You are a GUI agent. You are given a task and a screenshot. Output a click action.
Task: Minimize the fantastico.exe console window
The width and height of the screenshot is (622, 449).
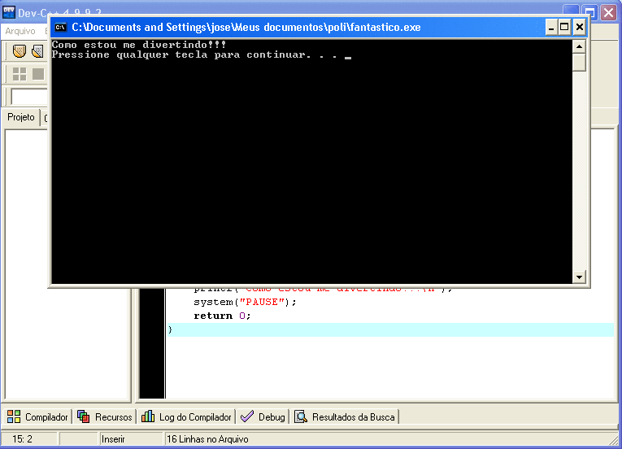coord(551,27)
